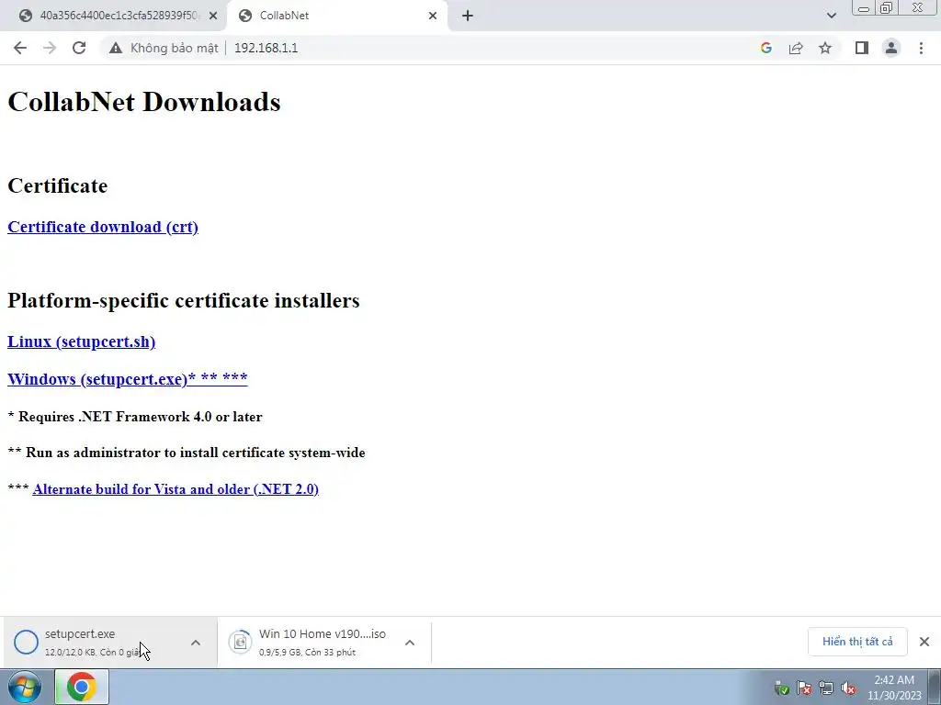The height and width of the screenshot is (705, 941).
Task: Open a new tab with the plus button
Action: (468, 16)
